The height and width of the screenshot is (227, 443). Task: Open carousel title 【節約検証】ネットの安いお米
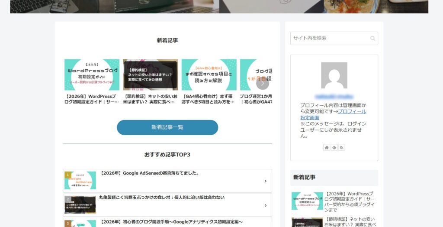[150, 99]
